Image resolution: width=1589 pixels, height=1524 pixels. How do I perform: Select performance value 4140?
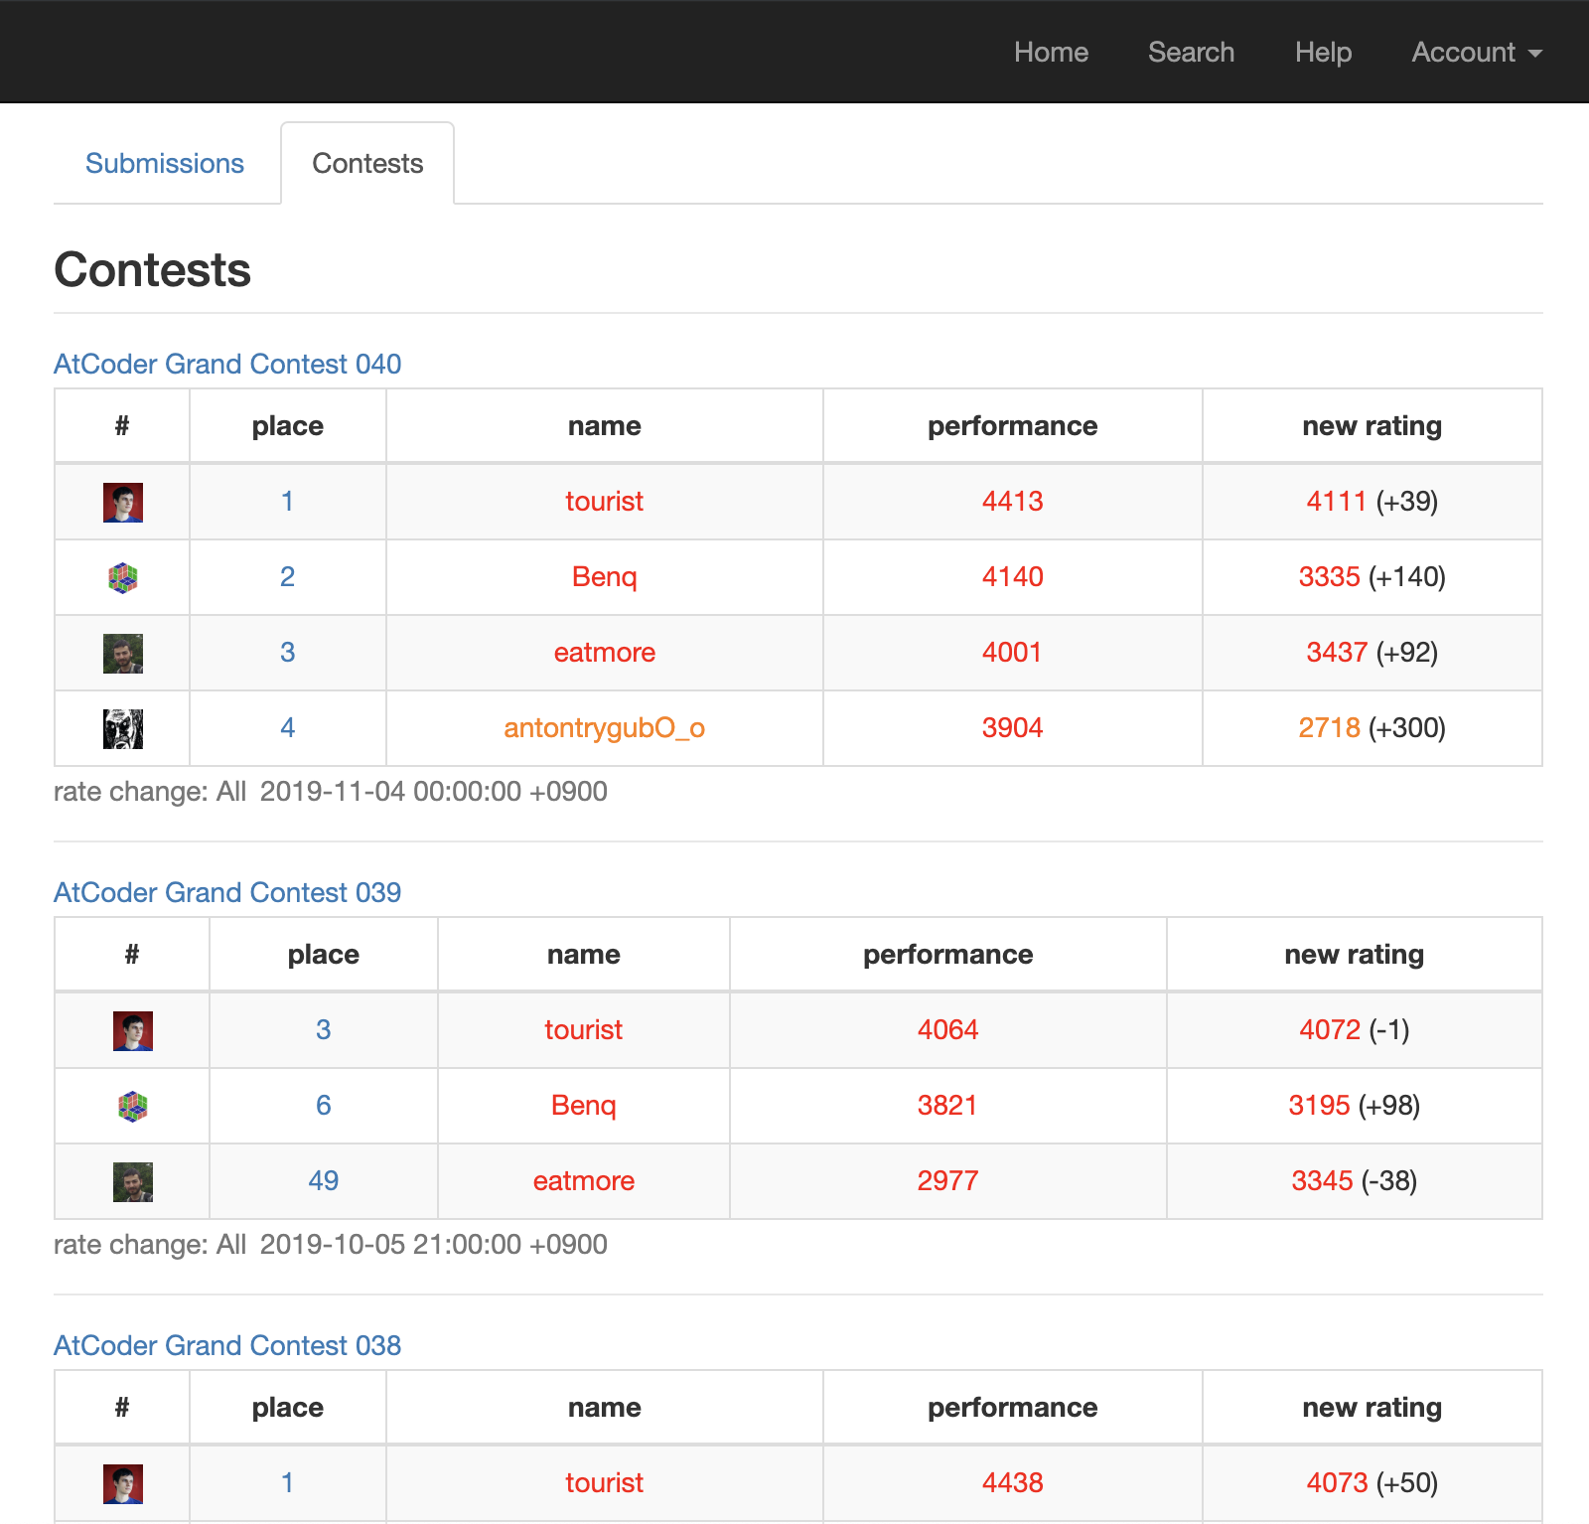(1012, 576)
